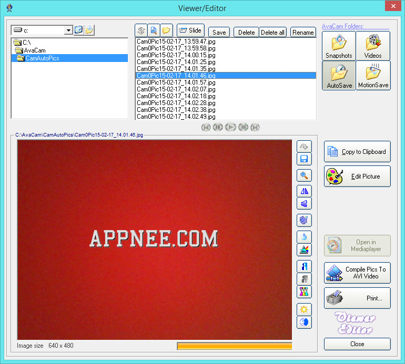The height and width of the screenshot is (364, 405).
Task: Click the orange progress bar below preview
Action: [235, 346]
